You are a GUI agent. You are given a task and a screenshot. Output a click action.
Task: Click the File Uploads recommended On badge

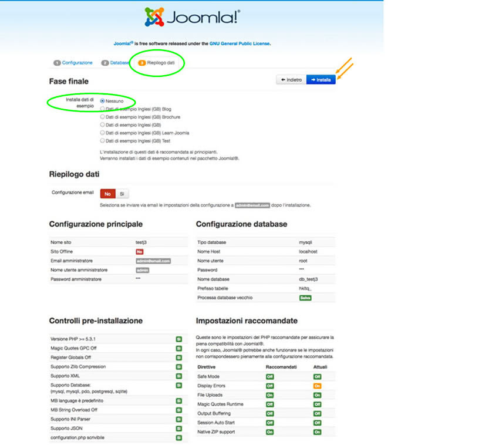point(270,395)
